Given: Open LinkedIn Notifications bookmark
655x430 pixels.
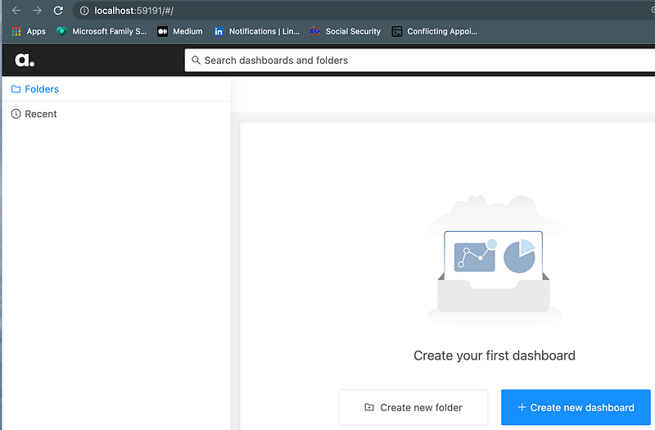Looking at the screenshot, I should [x=257, y=31].
